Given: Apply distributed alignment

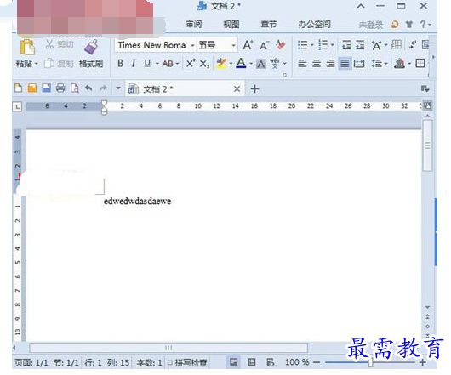Looking at the screenshot, I should [359, 63].
